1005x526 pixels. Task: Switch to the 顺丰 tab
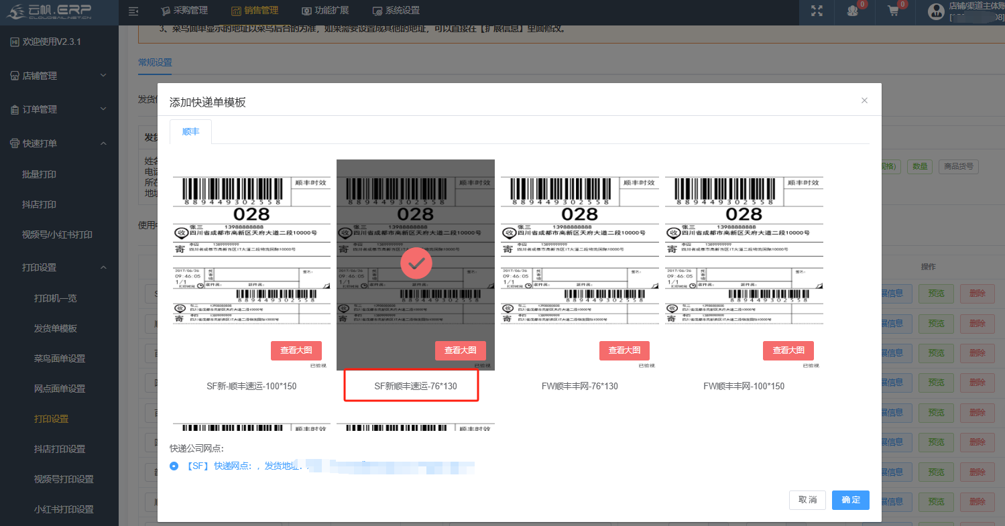click(190, 132)
